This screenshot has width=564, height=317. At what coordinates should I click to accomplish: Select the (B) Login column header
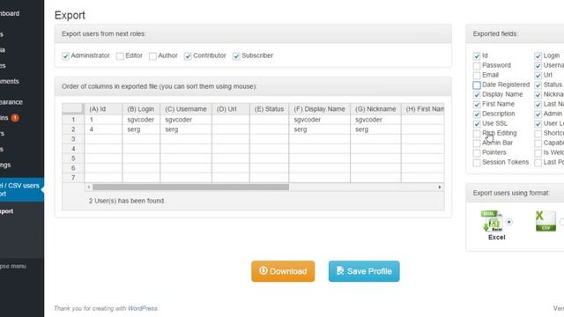[141, 109]
